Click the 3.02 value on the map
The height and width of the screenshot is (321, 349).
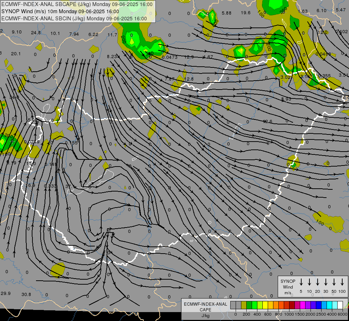click(286, 77)
